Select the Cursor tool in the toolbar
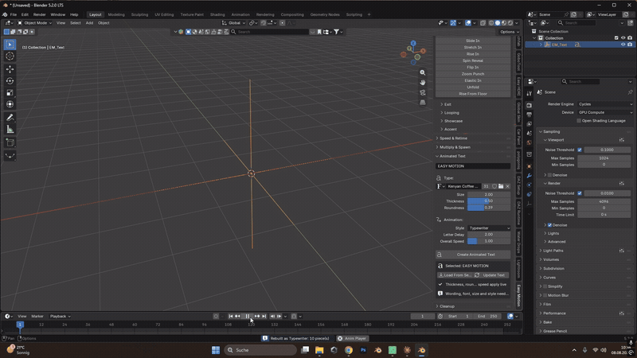Screen dimensions: 637x358 coord(10,56)
